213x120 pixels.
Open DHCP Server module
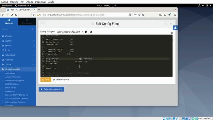11,88
